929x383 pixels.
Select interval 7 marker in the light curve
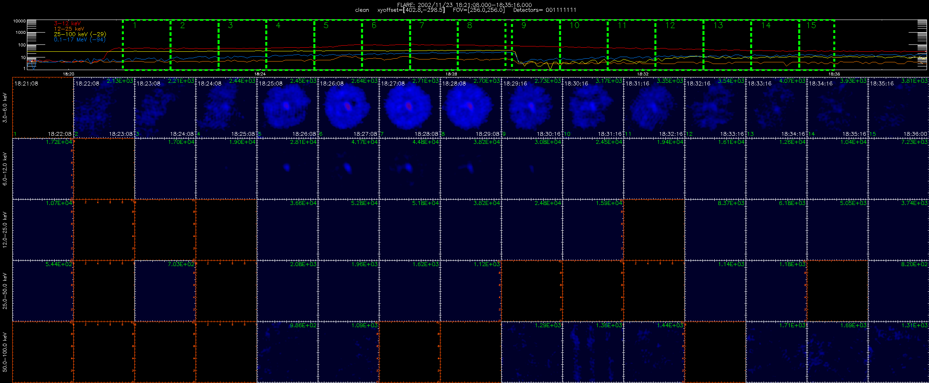point(422,25)
